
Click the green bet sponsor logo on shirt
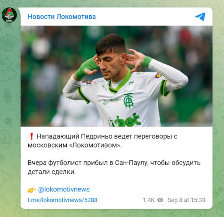coord(125,121)
